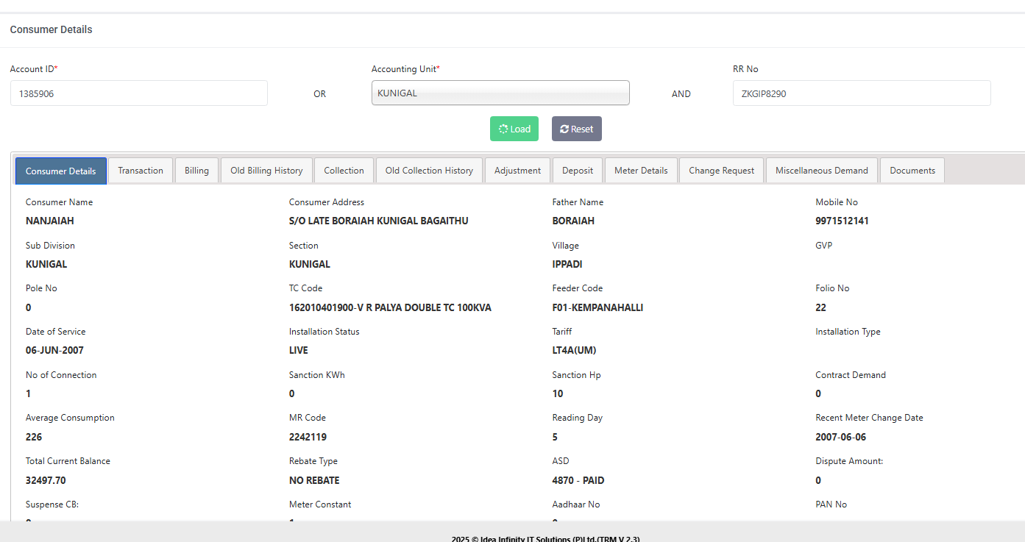The image size is (1025, 542).
Task: Open the Documents tab
Action: click(x=912, y=171)
